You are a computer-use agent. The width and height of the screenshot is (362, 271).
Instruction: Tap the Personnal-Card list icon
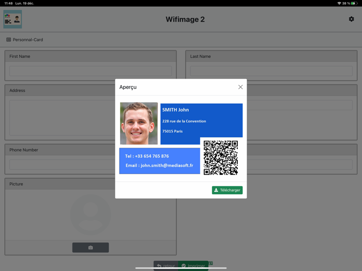click(9, 40)
